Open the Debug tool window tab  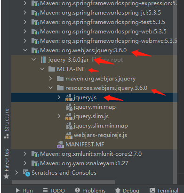[127, 191]
